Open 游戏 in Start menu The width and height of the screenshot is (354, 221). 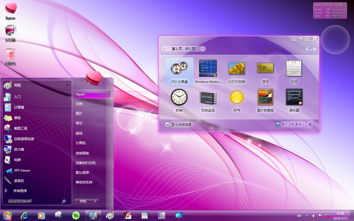[x=93, y=133]
